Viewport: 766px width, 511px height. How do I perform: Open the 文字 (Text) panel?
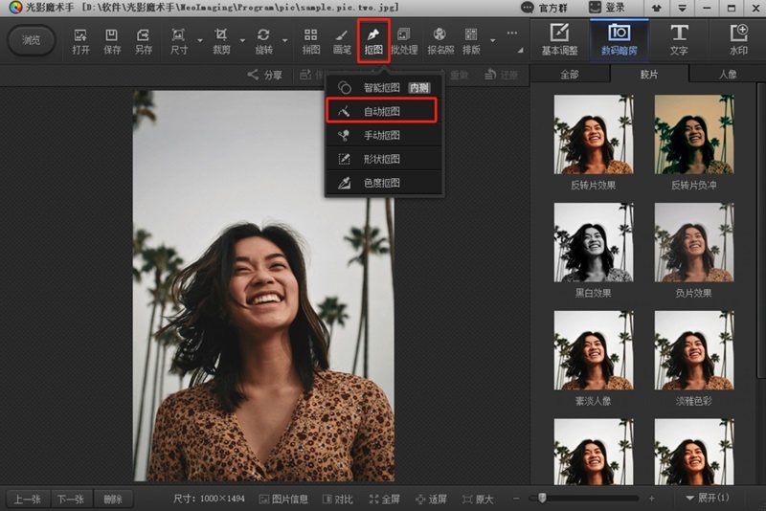[x=679, y=39]
